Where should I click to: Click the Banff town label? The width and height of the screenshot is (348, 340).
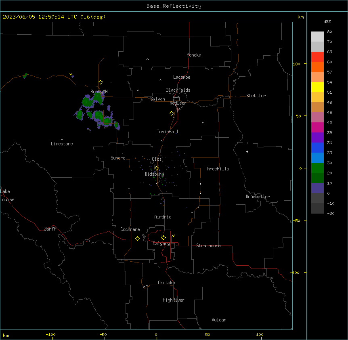(x=50, y=229)
